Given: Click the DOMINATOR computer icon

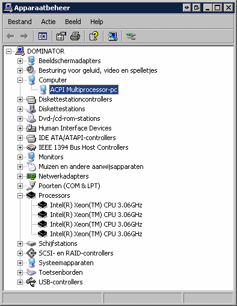Looking at the screenshot, I should coord(20,51).
